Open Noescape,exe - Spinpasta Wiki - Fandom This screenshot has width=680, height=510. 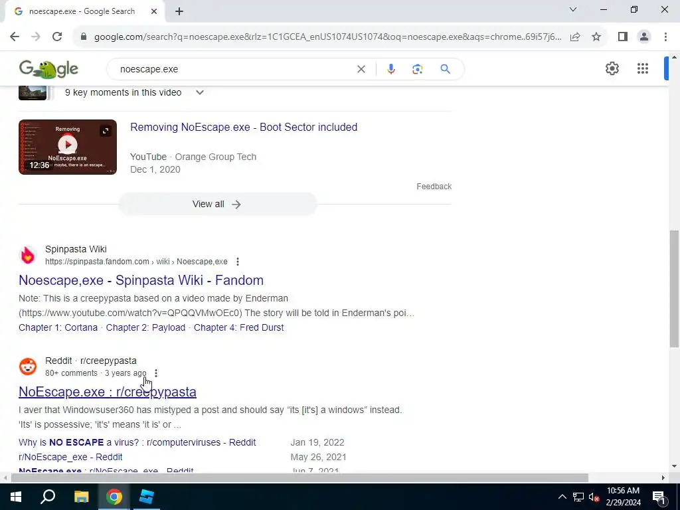tap(141, 280)
